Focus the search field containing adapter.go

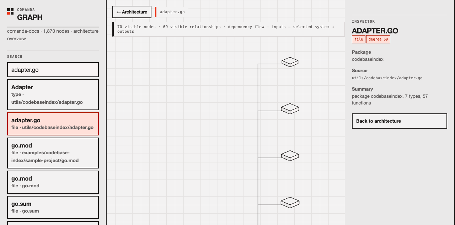[53, 70]
